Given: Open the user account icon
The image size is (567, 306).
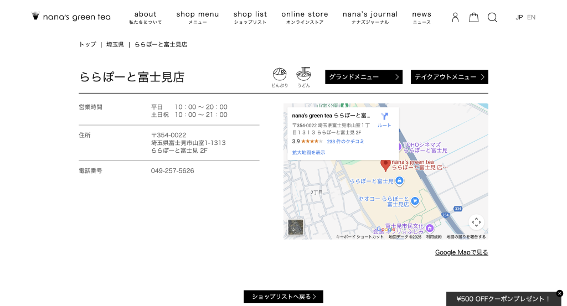Looking at the screenshot, I should tap(455, 17).
